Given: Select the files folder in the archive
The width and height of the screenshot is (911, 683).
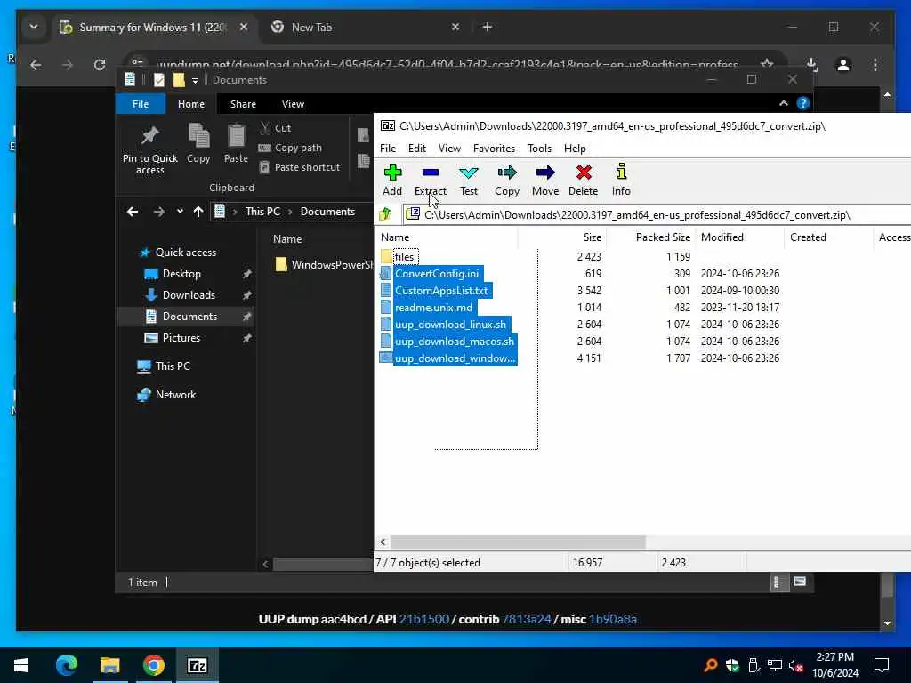Looking at the screenshot, I should tap(405, 257).
